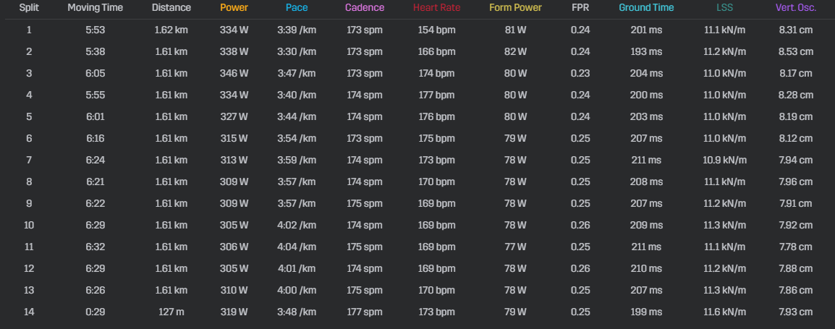Select the 177 bpm heart rate cell
Screen dimensions: 835x329
(x=436, y=95)
